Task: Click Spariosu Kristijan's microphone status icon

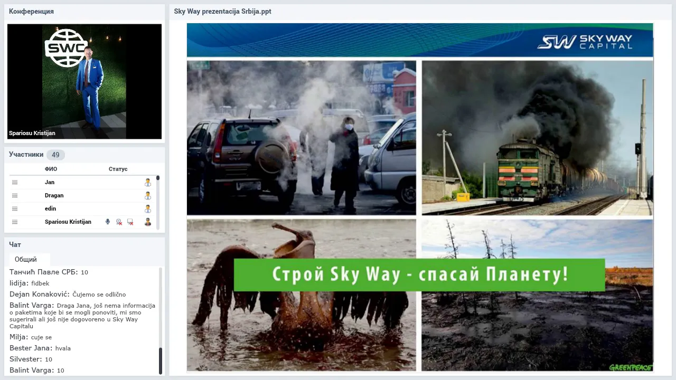Action: 108,222
